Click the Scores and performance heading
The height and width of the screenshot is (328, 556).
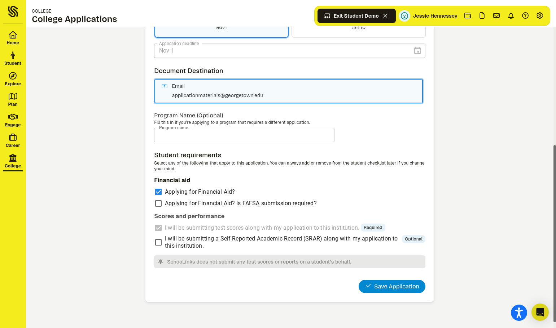coord(189,216)
